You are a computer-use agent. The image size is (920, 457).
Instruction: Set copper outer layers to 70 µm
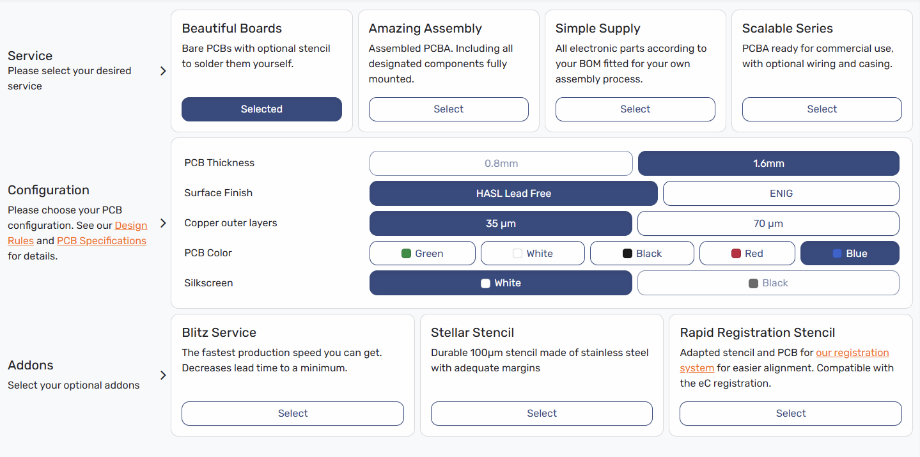(768, 224)
